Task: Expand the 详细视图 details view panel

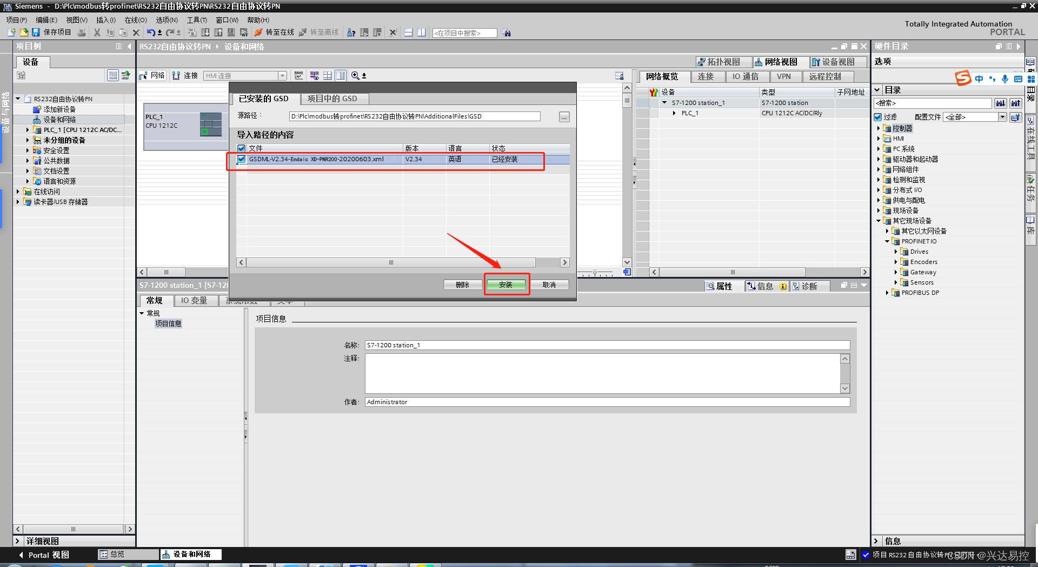Action: (17, 541)
